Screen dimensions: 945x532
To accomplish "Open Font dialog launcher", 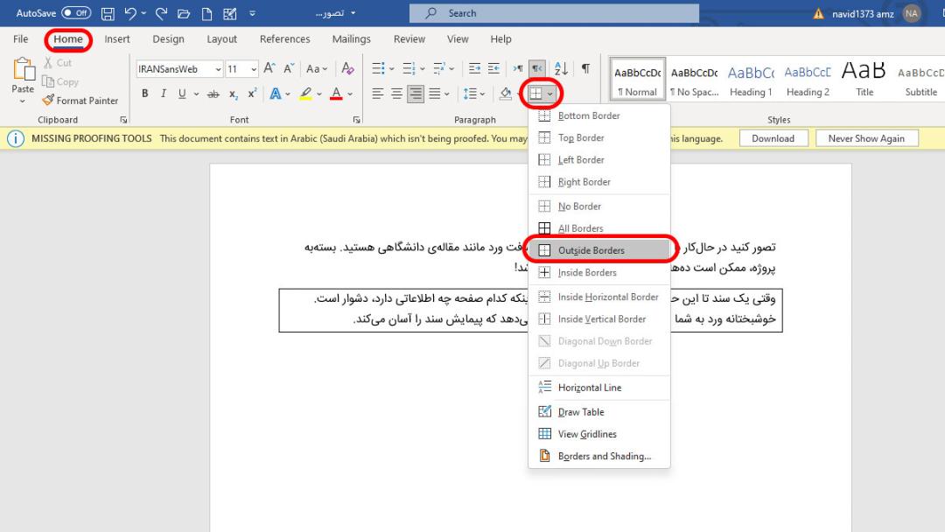I will (x=356, y=120).
